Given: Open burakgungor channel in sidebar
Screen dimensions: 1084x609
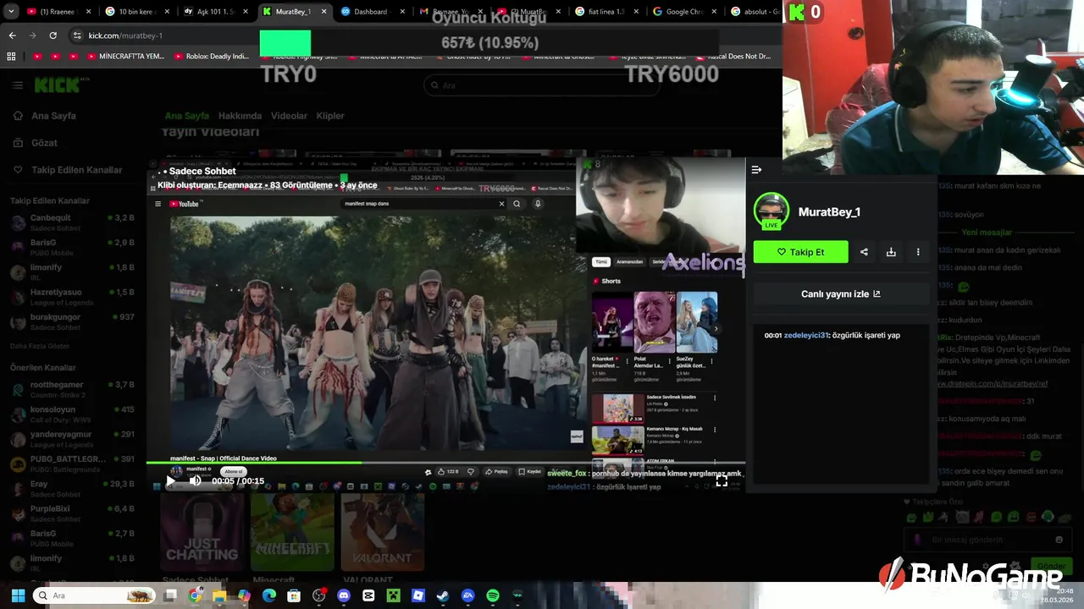Looking at the screenshot, I should [x=72, y=321].
